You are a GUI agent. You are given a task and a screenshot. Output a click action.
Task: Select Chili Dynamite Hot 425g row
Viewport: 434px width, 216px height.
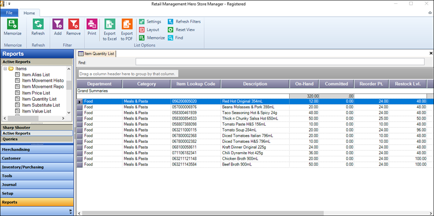pos(255,153)
